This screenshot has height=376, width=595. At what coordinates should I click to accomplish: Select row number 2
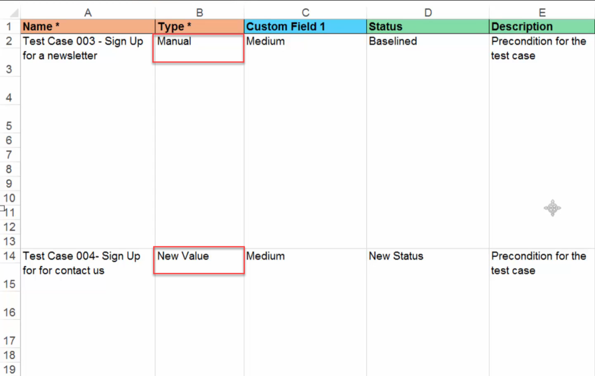pos(9,41)
